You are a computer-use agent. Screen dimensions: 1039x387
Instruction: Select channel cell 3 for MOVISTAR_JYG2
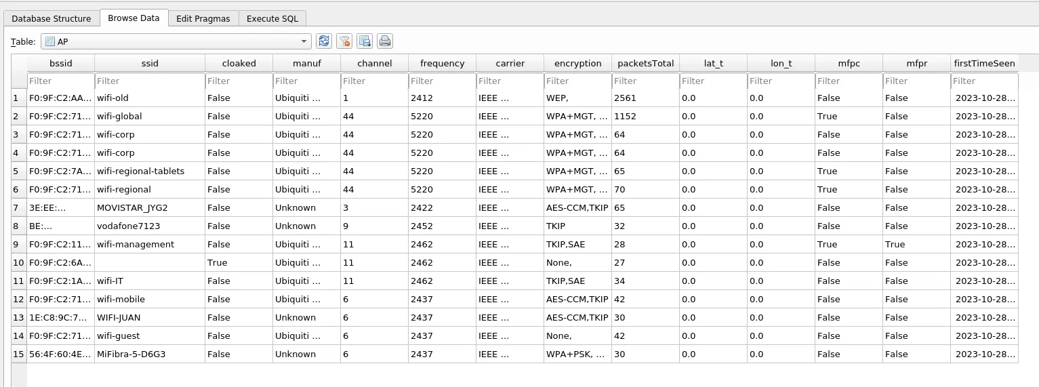[375, 207]
